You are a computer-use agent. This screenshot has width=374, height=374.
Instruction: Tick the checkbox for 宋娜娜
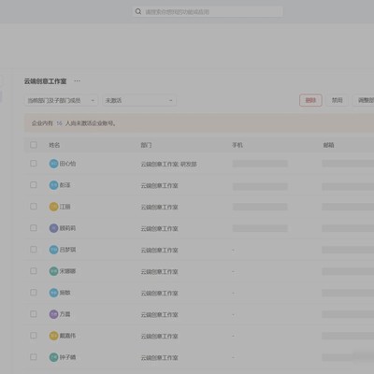pyautogui.click(x=34, y=271)
